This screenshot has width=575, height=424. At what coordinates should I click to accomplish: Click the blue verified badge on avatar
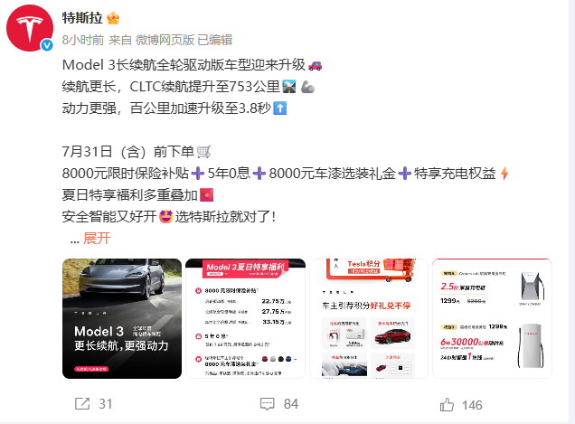[47, 44]
